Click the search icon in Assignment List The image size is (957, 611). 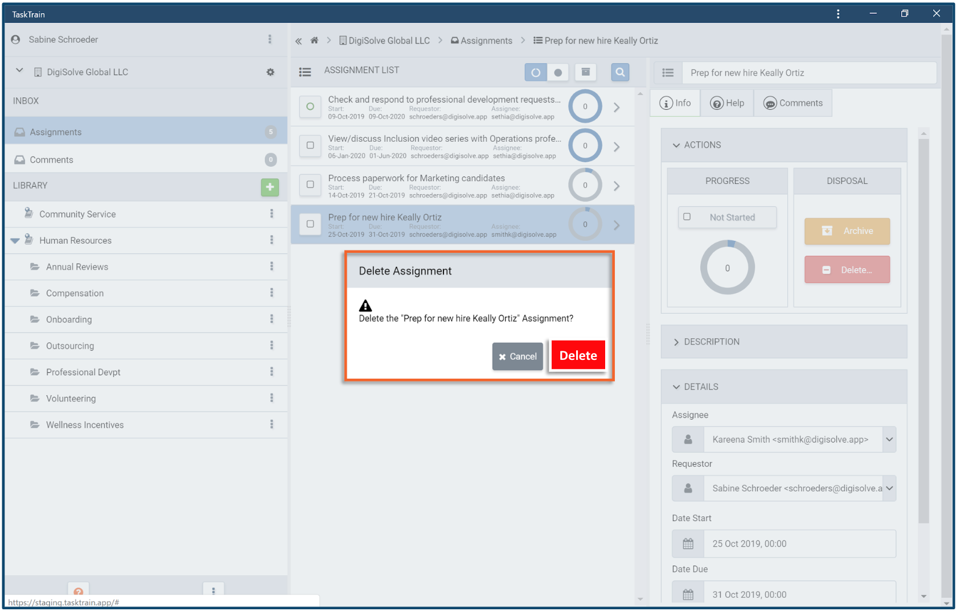tap(619, 72)
